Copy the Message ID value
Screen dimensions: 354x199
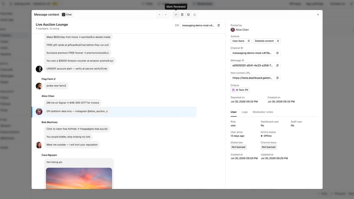pos(277,65)
